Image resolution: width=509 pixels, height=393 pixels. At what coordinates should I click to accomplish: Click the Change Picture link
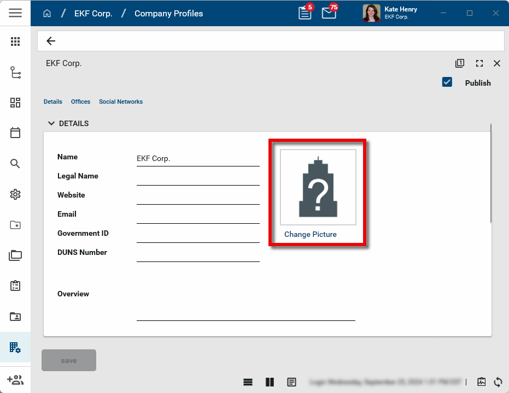(x=311, y=234)
